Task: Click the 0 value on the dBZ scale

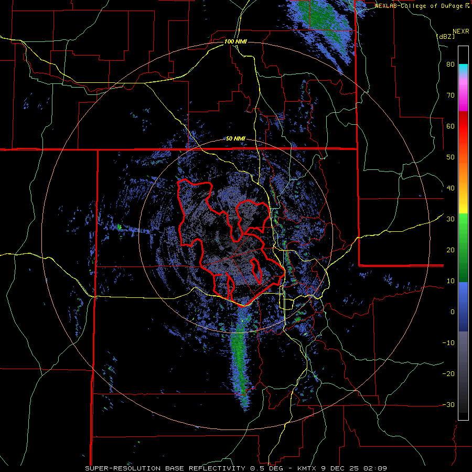Action: (453, 312)
